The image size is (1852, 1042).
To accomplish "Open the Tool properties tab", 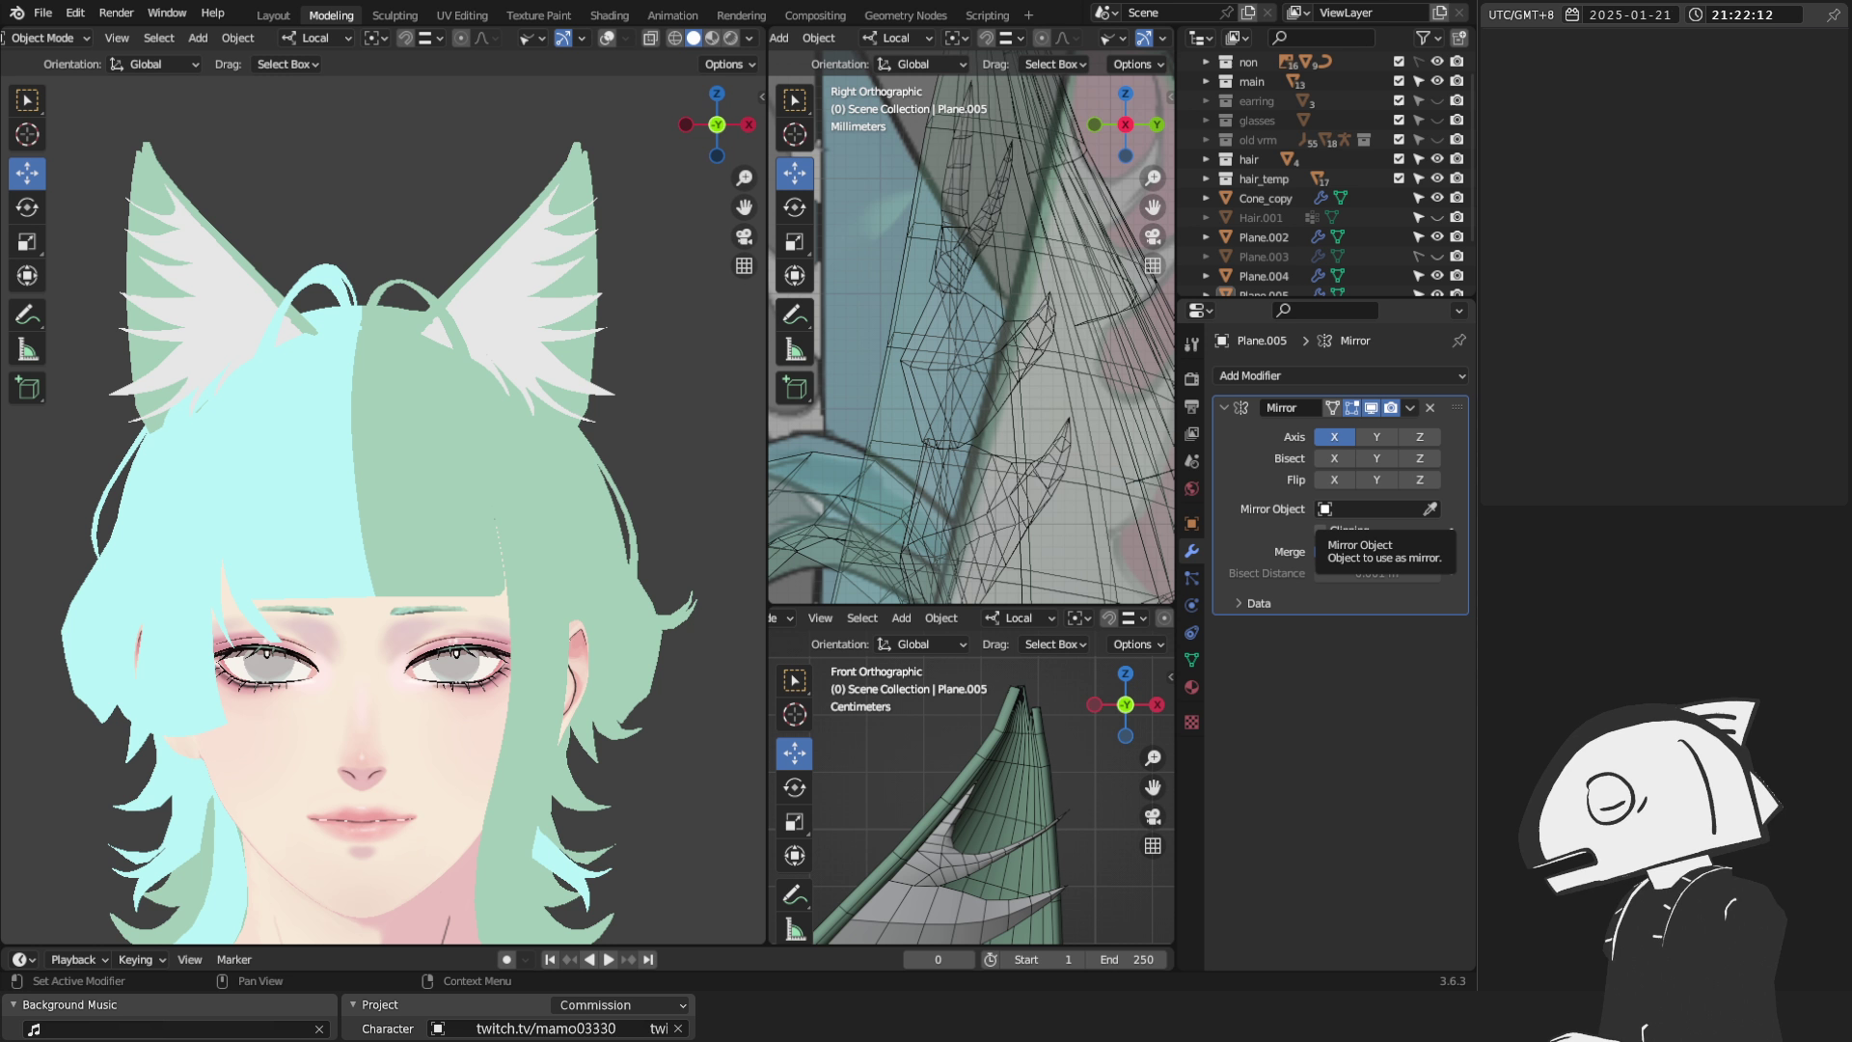I will (x=1191, y=344).
